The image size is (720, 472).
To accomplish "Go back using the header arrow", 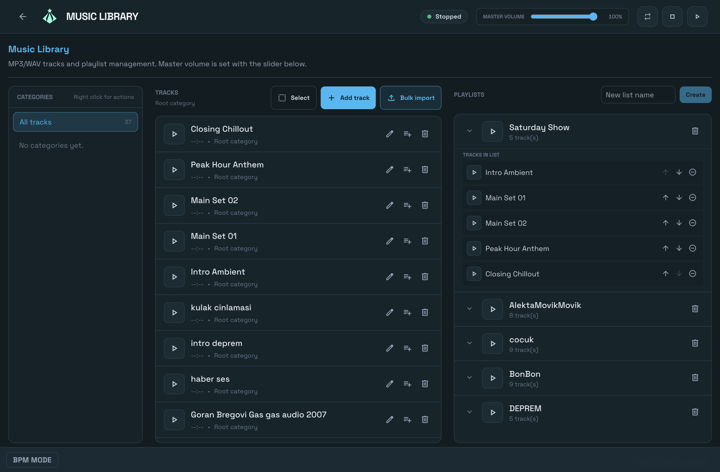I will click(x=23, y=17).
